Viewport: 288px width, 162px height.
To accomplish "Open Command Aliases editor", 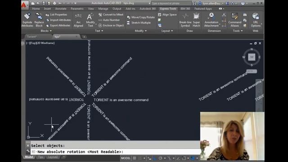I will [235, 20].
